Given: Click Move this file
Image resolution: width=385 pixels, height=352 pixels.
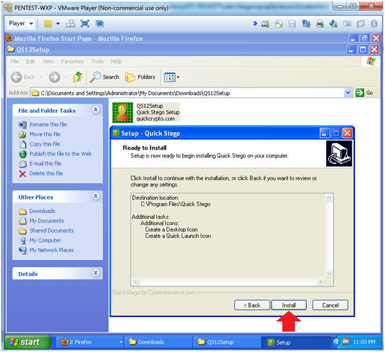Looking at the screenshot, I should click(x=45, y=134).
